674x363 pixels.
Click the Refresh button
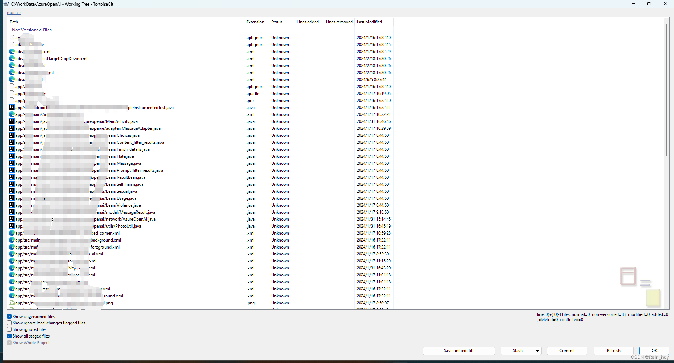click(614, 351)
